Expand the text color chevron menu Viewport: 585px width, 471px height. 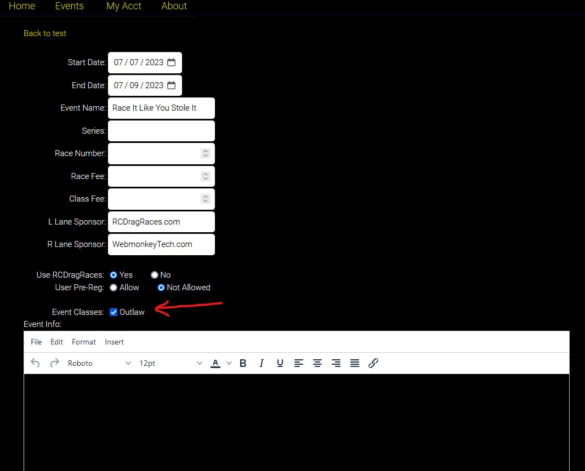(x=229, y=363)
